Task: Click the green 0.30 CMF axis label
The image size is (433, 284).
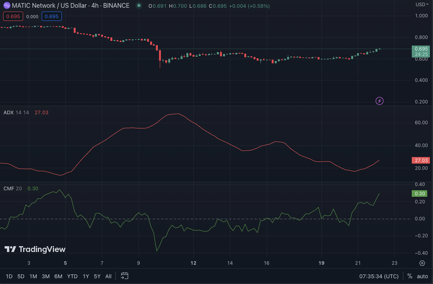Action: tap(419, 193)
